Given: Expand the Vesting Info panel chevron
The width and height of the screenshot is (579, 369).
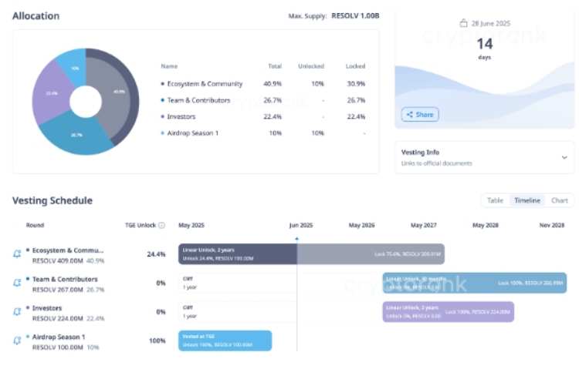Looking at the screenshot, I should (564, 157).
